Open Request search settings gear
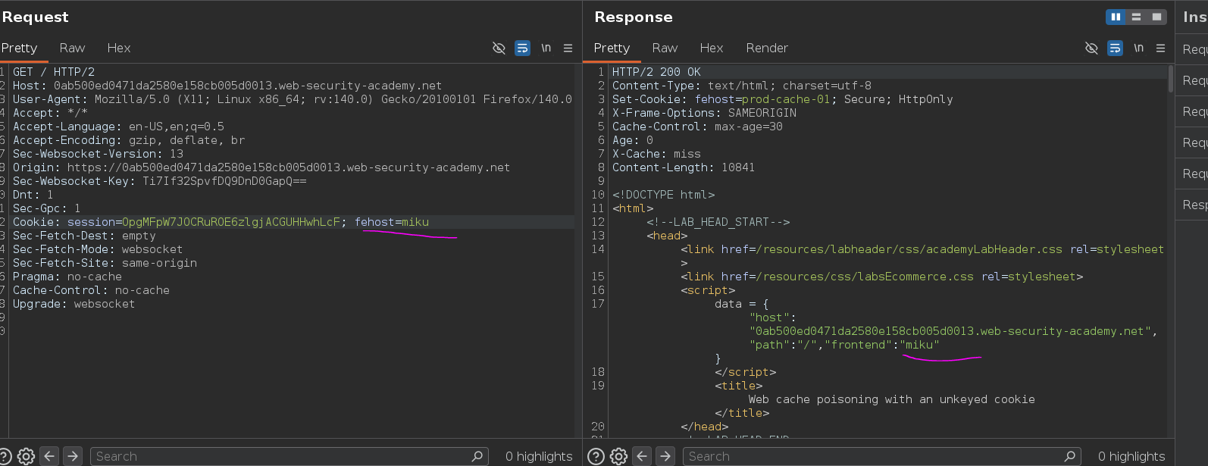This screenshot has height=466, width=1208. click(26, 456)
